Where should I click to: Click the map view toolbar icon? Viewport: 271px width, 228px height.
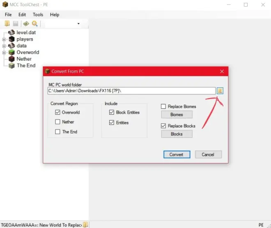pos(26,23)
